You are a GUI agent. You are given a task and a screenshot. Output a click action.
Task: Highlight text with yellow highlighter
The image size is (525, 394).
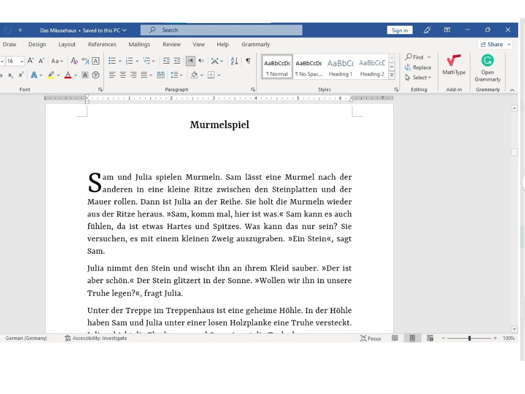coord(51,75)
